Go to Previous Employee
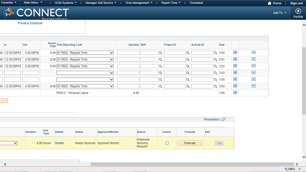Screen dimensions: 306x172 tap(30, 23)
